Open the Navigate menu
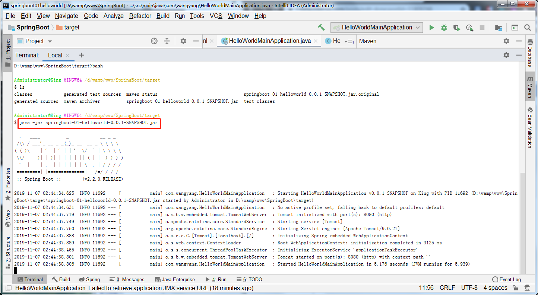 67,16
